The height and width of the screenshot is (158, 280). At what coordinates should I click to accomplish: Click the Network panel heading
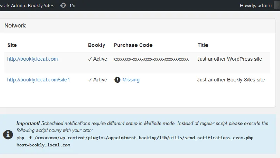pos(15,26)
